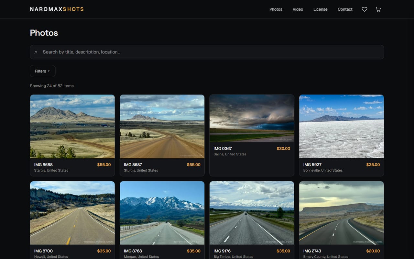Open the IMG 9176 highway photo thumbnail
This screenshot has height=259, width=414.
252,213
